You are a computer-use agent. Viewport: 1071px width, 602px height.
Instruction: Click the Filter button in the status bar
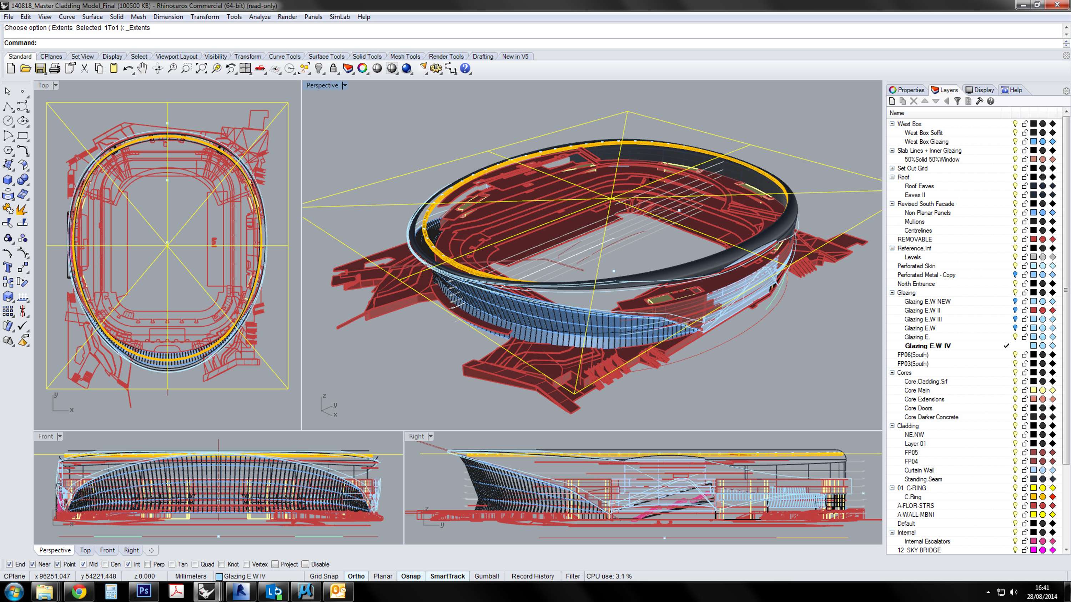[573, 576]
